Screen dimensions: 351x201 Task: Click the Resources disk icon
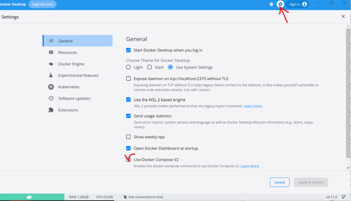tap(51, 52)
